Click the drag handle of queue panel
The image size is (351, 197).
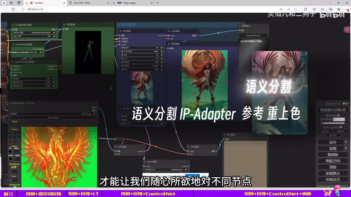click(x=319, y=104)
